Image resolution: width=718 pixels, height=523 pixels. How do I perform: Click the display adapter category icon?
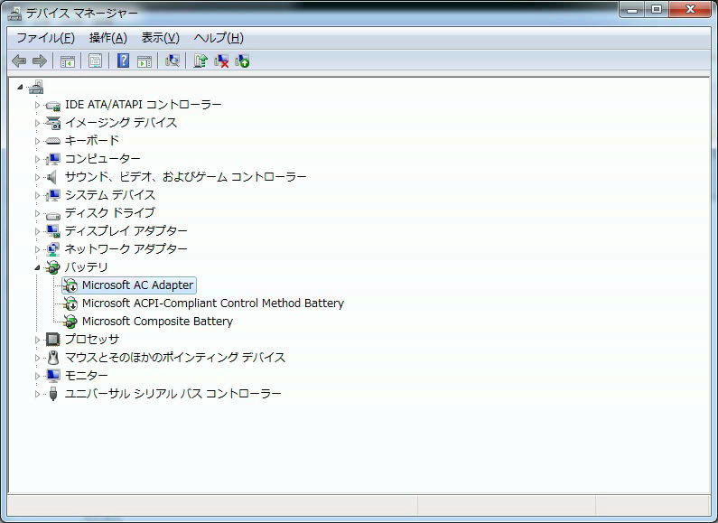(x=53, y=231)
